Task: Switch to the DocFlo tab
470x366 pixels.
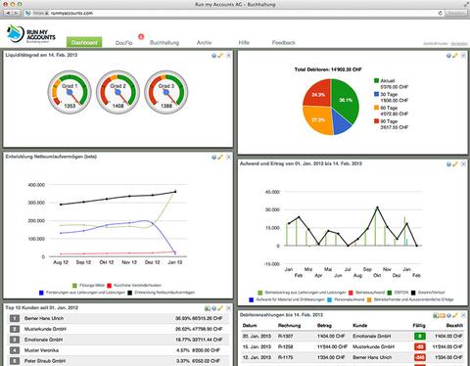Action: click(123, 43)
